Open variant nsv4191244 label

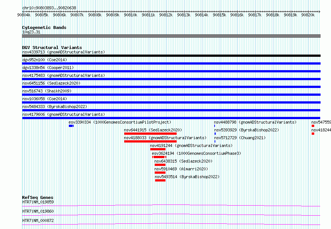click(191, 145)
